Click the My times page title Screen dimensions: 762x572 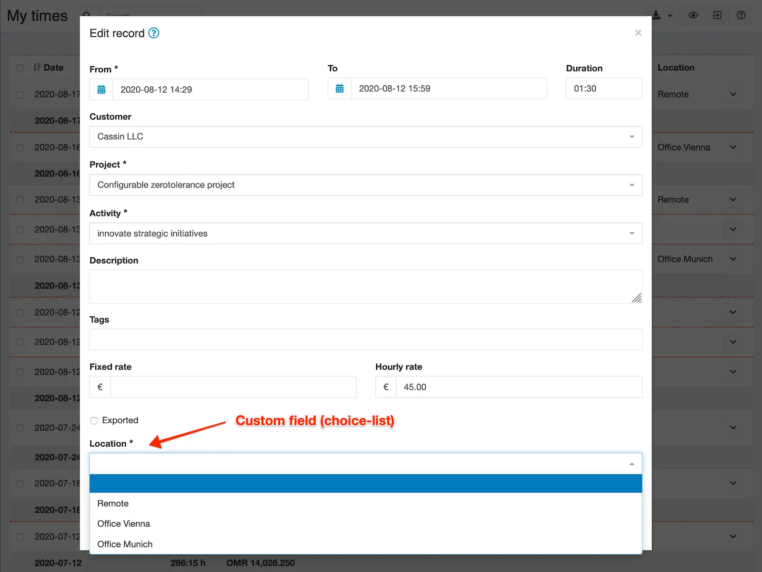point(37,16)
